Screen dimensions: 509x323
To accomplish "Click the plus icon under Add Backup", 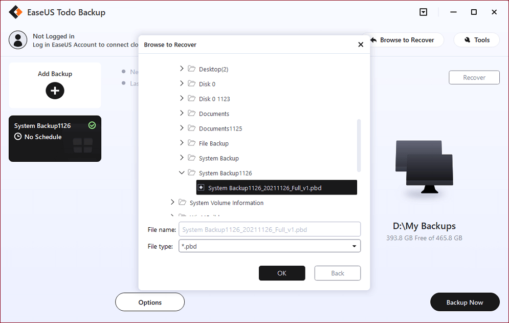I will (55, 91).
